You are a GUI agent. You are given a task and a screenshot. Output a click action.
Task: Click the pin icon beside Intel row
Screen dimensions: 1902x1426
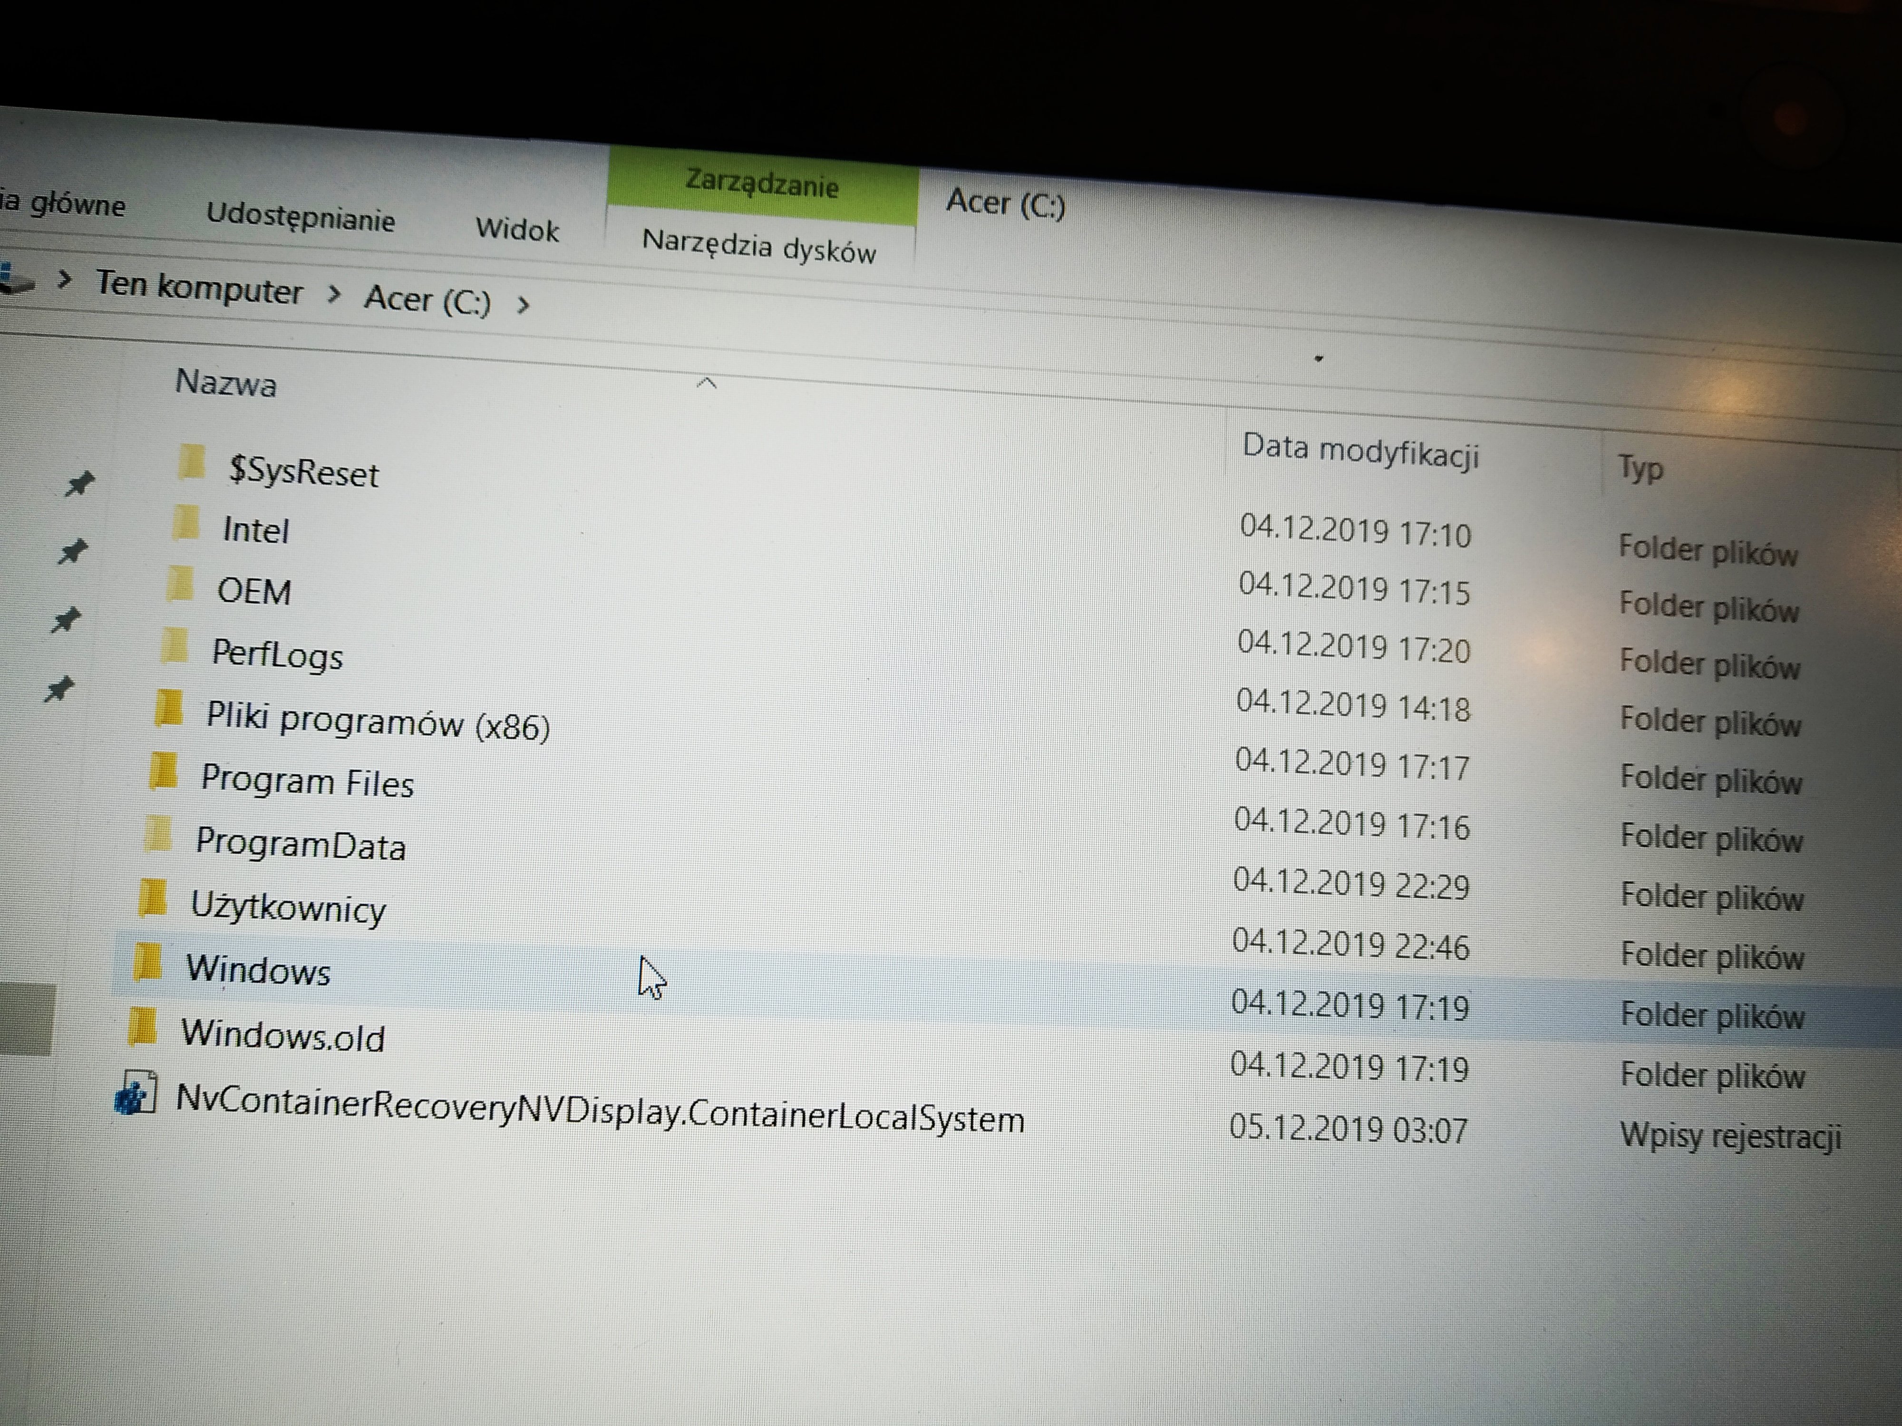72,551
